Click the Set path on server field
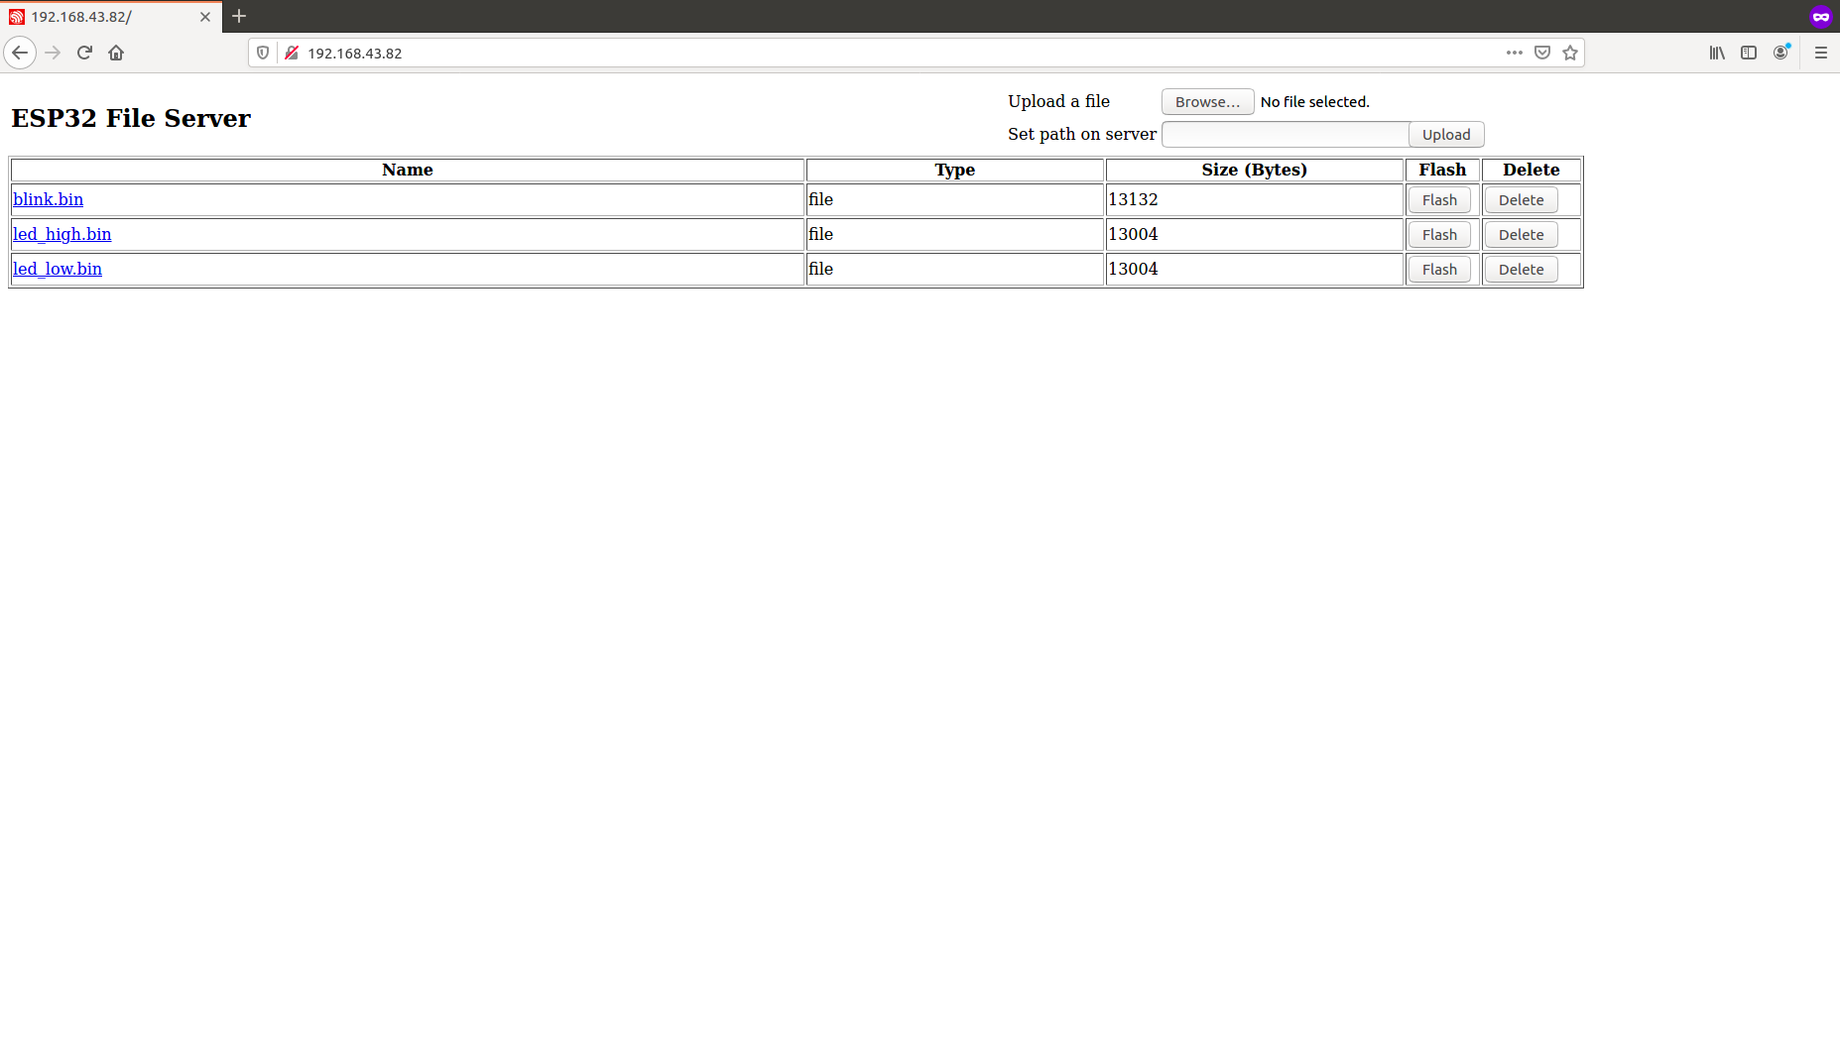1840x1047 pixels. tap(1285, 135)
